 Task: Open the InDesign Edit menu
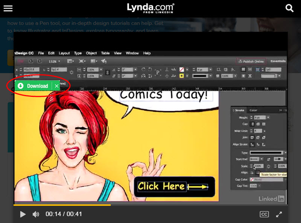51,53
